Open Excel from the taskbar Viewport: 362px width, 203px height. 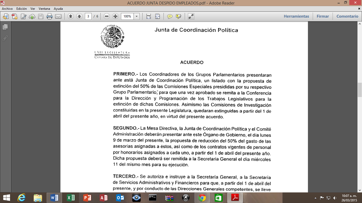(x=71, y=198)
